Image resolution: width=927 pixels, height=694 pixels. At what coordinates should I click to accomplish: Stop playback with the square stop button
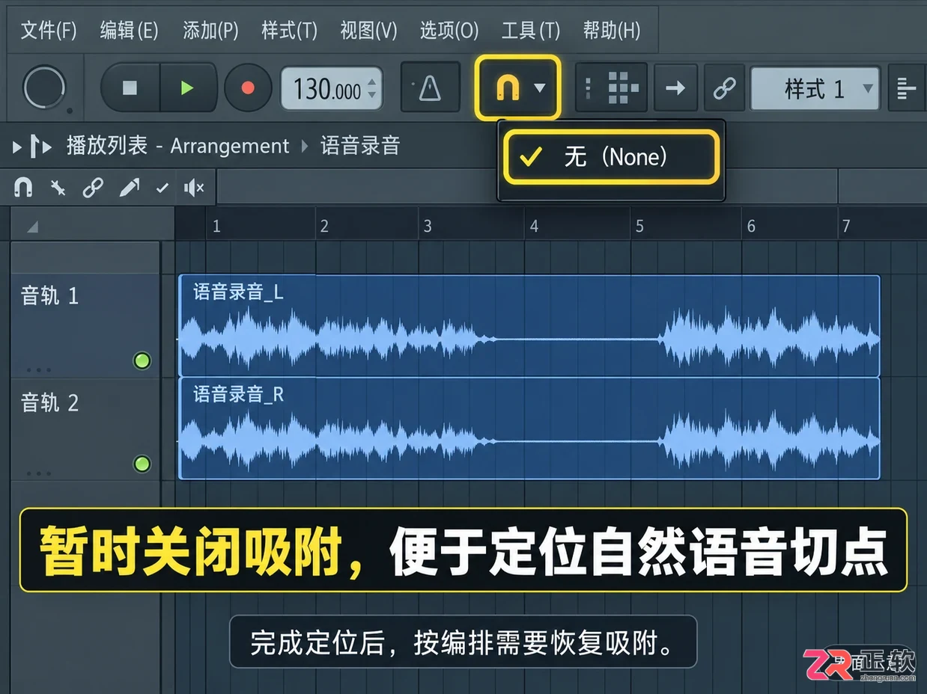(x=130, y=88)
